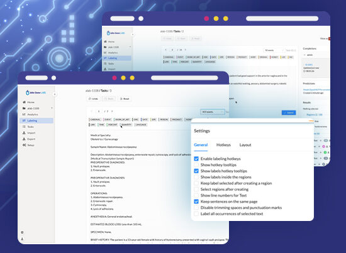Open the words-per-page dropdown in front window
The height and width of the screenshot is (253, 346).
212,112
